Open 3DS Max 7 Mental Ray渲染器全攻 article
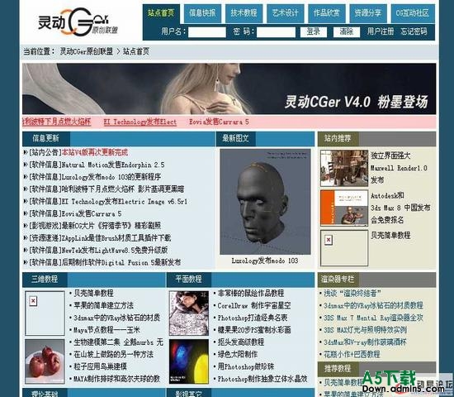 [373, 318]
